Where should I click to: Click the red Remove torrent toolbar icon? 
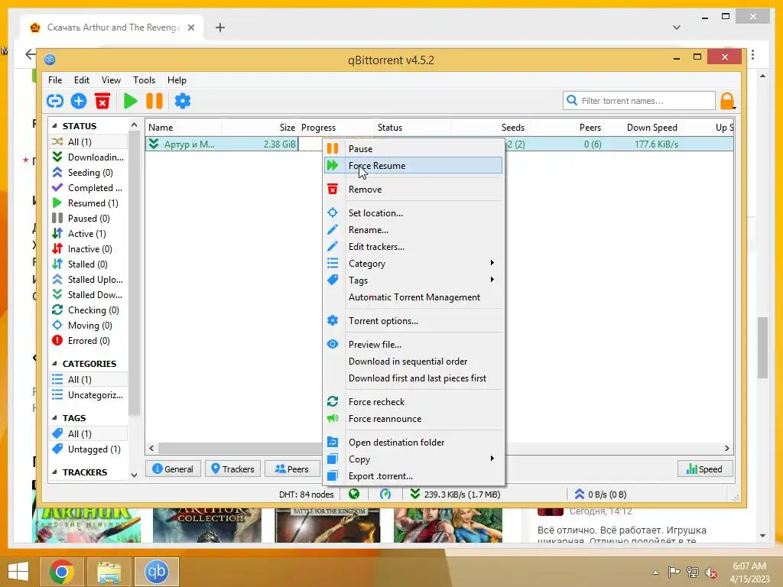click(x=102, y=102)
